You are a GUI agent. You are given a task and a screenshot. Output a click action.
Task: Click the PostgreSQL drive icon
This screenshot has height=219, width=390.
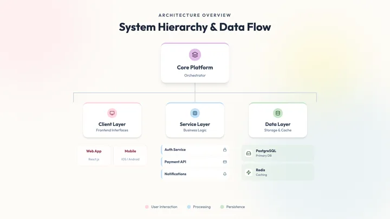[249, 153]
